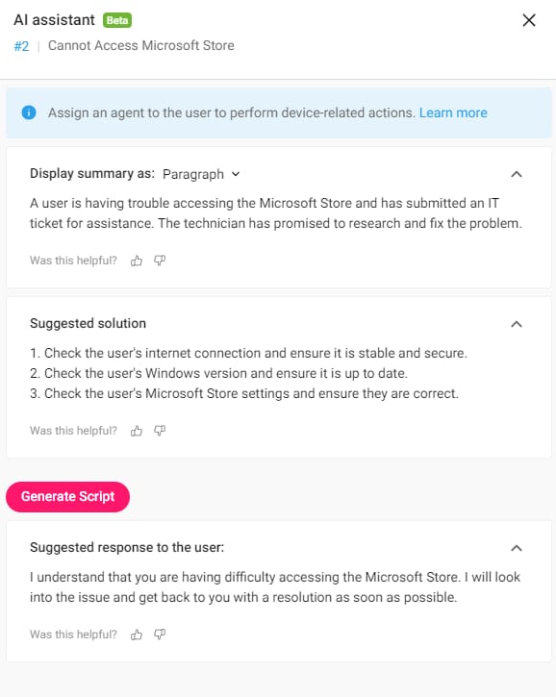Open the Learn more link

[x=453, y=112]
